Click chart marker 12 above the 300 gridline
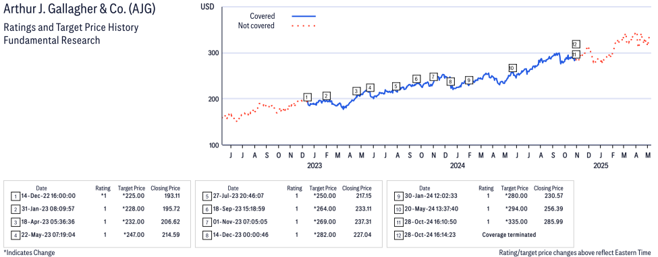 click(x=576, y=44)
